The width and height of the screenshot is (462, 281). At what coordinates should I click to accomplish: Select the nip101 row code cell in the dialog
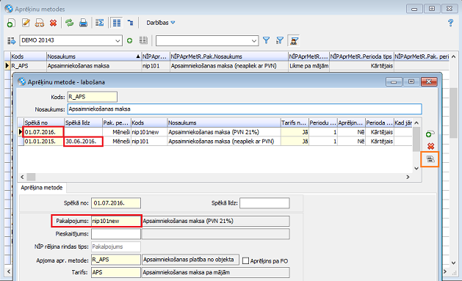[149, 142]
